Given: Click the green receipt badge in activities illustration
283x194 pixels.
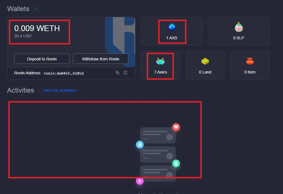Looking at the screenshot, I should click(176, 164).
